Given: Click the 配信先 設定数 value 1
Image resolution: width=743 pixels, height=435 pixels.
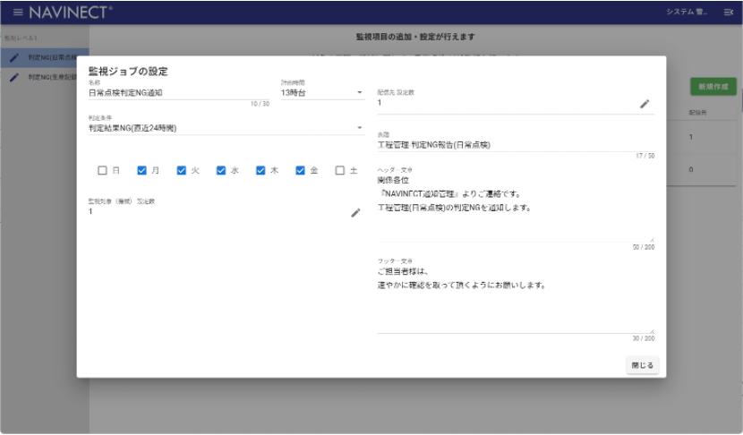Looking at the screenshot, I should pos(380,103).
